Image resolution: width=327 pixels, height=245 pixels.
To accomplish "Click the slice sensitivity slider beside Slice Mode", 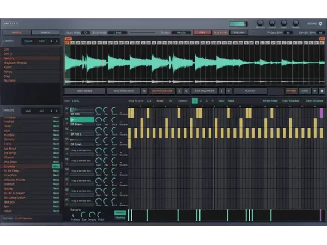I will point(143,33).
